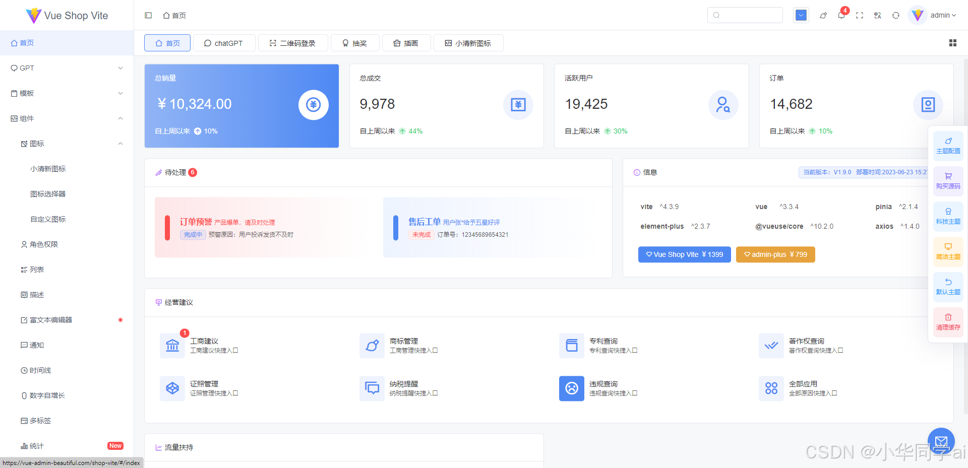Enter fullscreen mode via the toolbar icon
Image resolution: width=968 pixels, height=468 pixels.
860,15
